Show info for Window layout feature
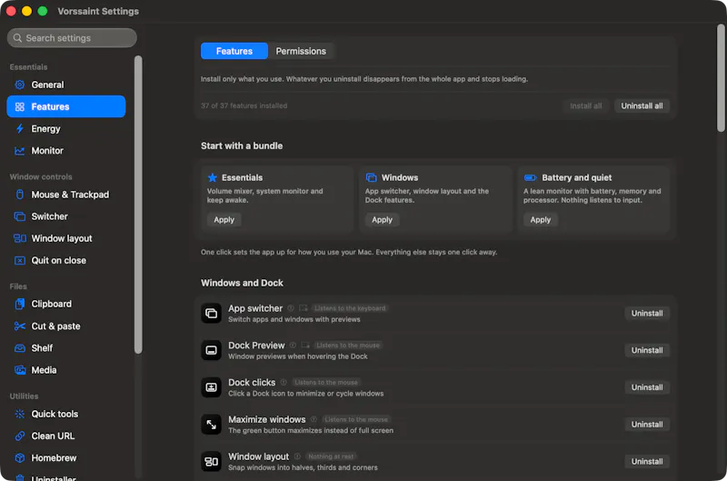Image resolution: width=727 pixels, height=481 pixels. 297,456
